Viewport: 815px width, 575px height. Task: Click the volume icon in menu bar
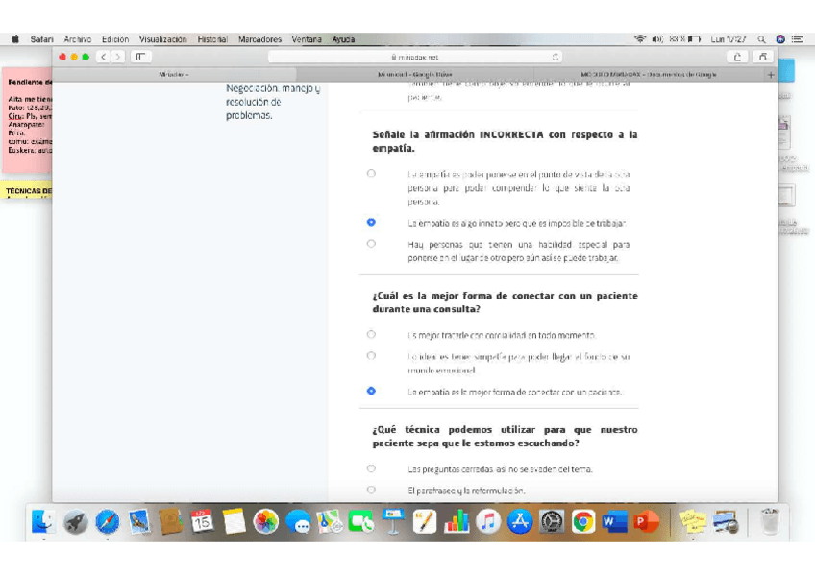click(657, 39)
